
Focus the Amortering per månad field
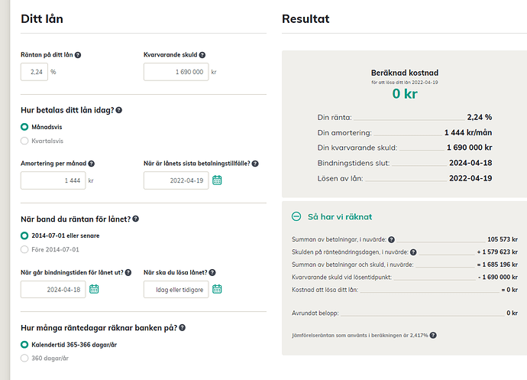coord(53,180)
